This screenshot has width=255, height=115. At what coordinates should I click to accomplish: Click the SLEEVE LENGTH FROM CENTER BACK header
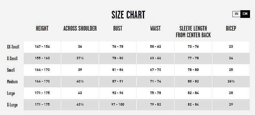193,31
